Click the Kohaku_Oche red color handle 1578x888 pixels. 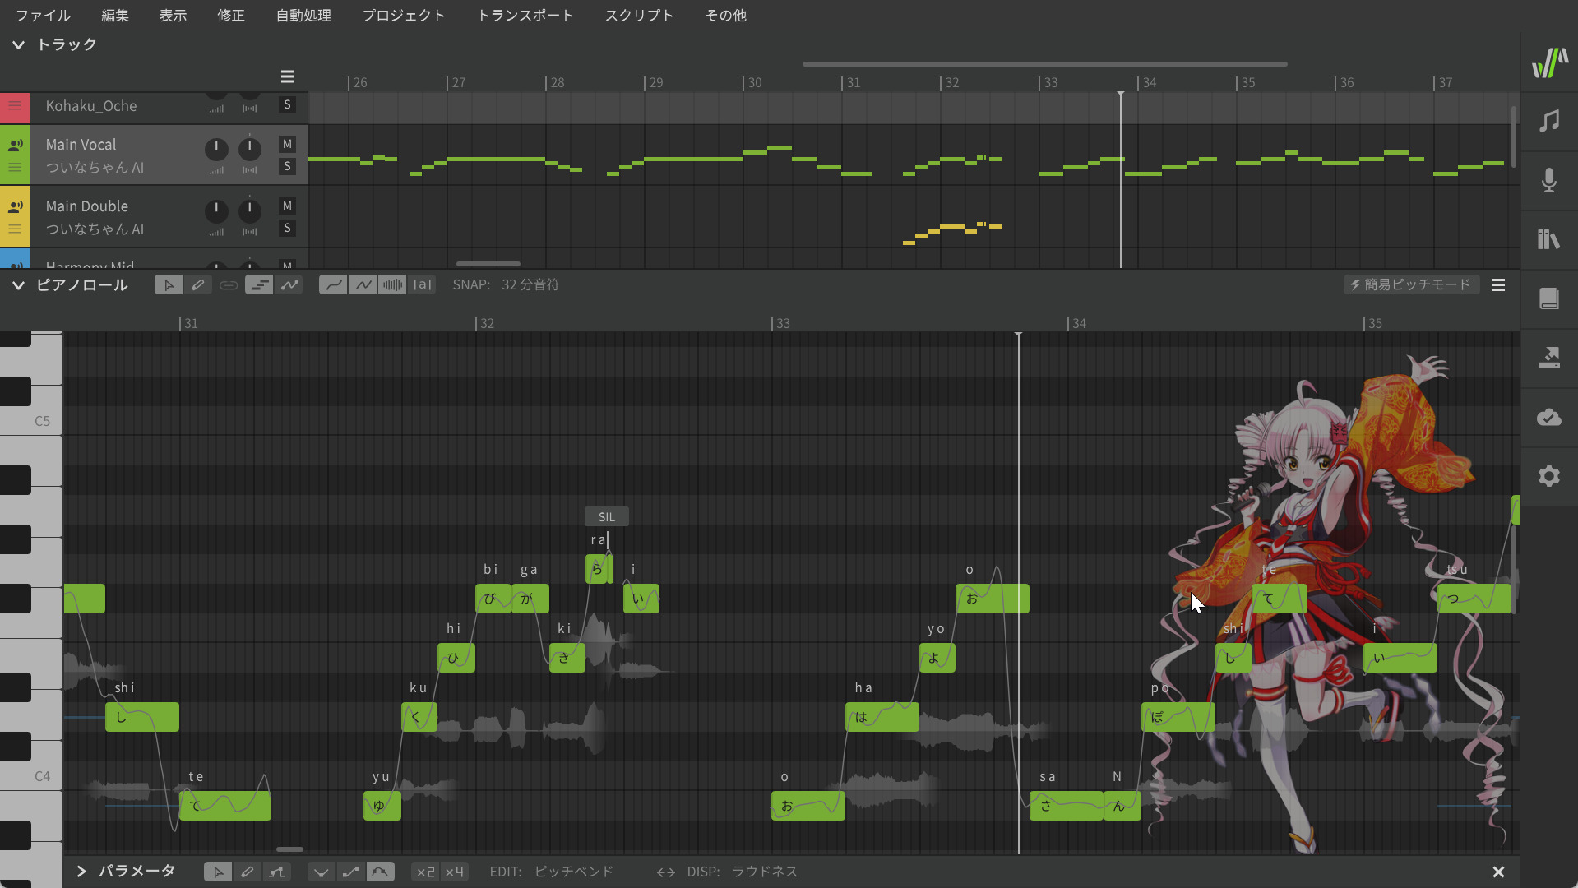tap(15, 106)
